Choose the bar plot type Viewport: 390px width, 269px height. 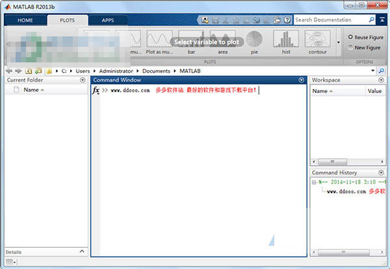[x=191, y=42]
